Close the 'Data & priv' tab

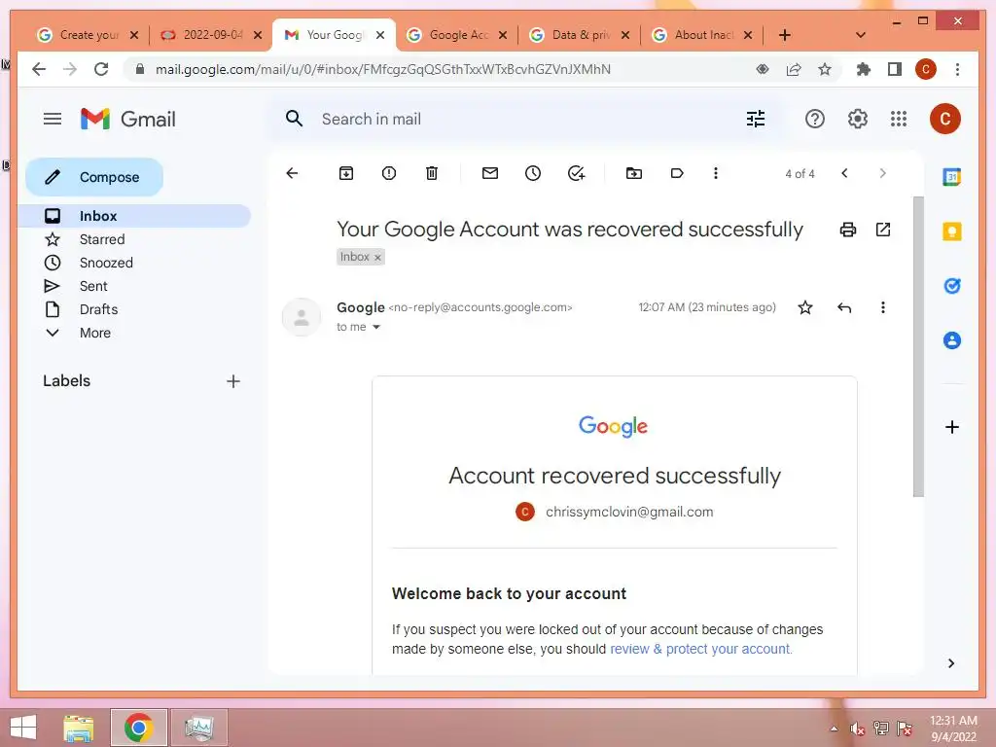(x=625, y=35)
